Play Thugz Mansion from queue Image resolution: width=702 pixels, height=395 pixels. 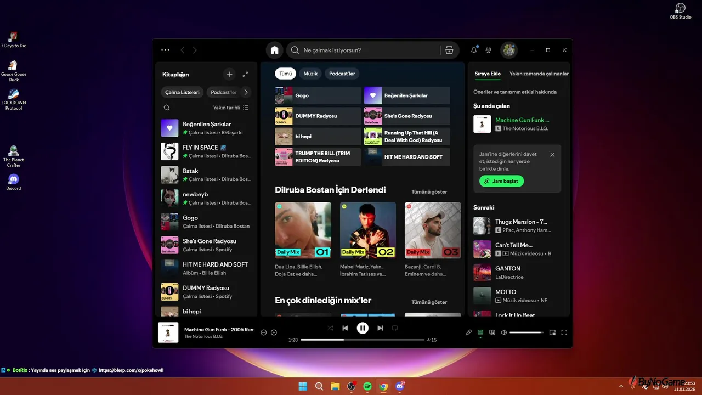coord(517,225)
